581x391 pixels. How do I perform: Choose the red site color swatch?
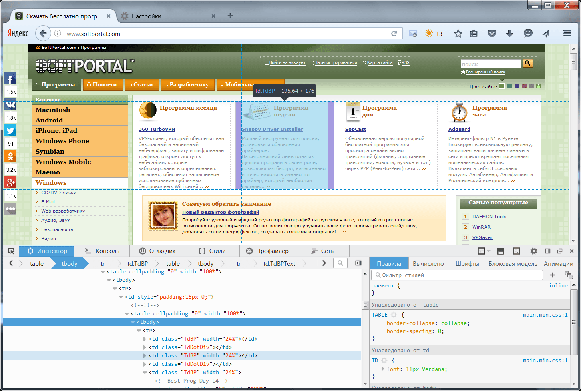coord(524,86)
